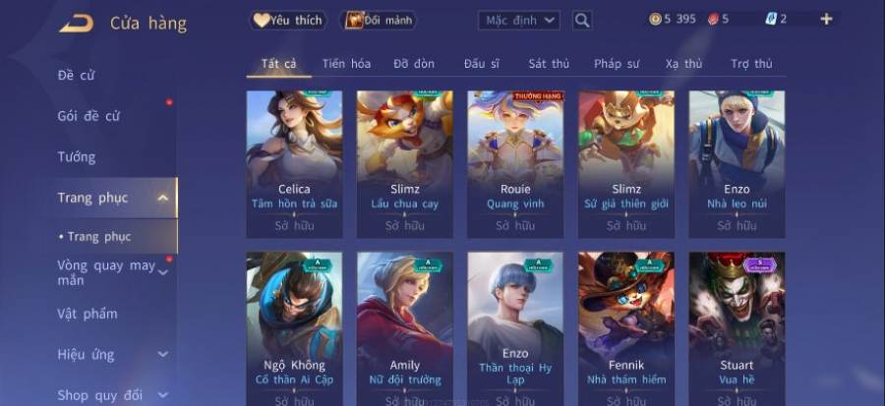Screen dimensions: 885x406
Task: Expand the Shop quy đổi section
Action: [162, 395]
